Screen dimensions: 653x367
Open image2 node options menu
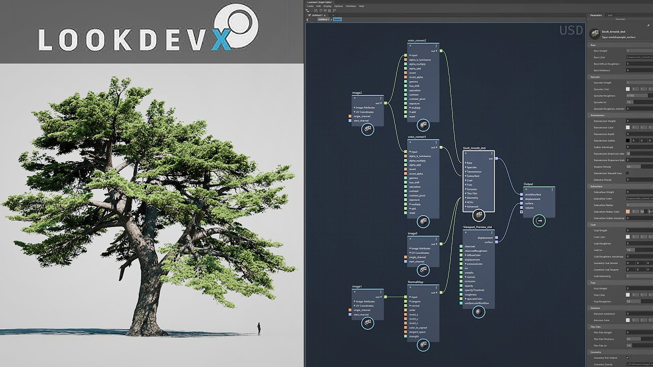point(381,98)
